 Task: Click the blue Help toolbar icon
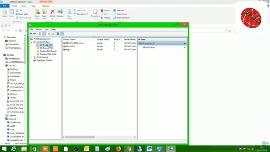58,34
